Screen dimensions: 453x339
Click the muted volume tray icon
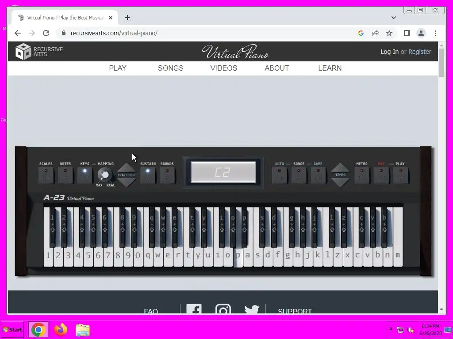(x=411, y=329)
